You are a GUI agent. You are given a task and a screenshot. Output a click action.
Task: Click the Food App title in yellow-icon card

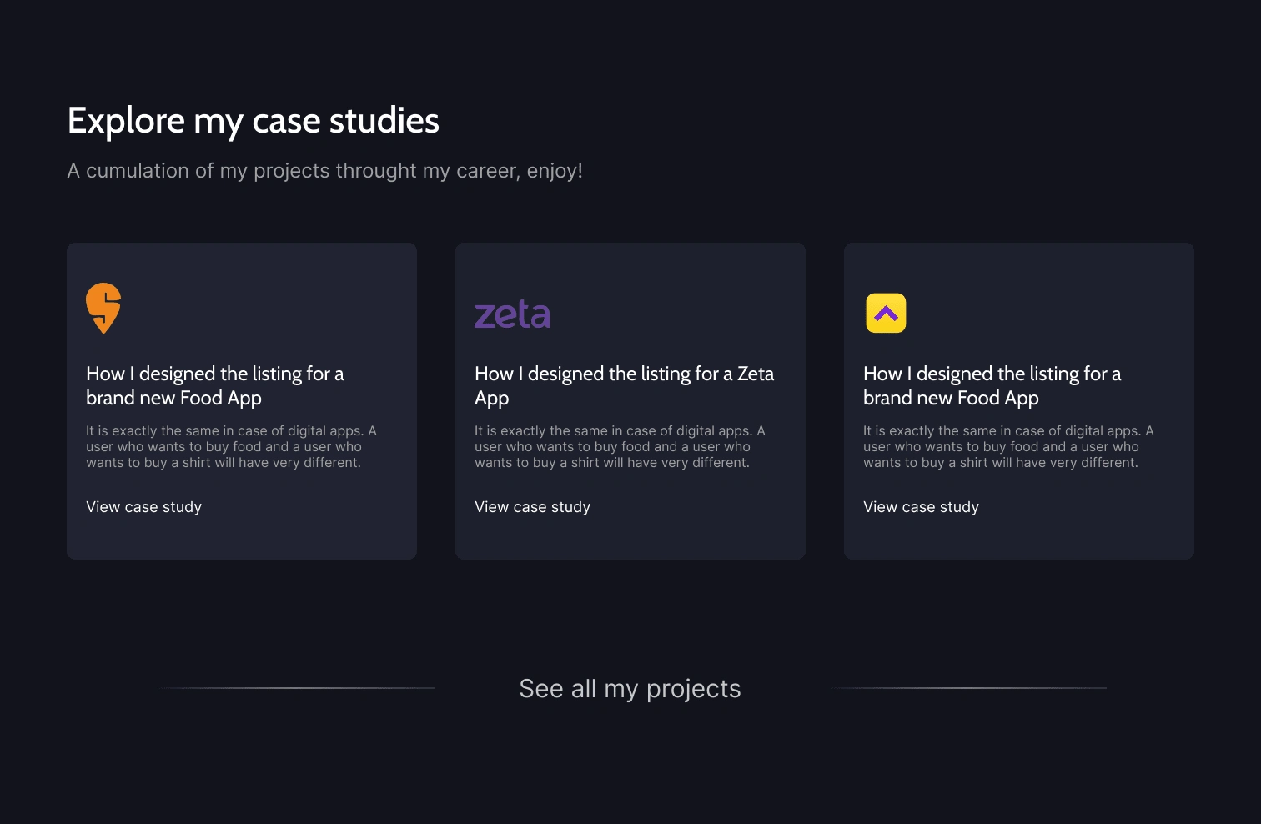pyautogui.click(x=992, y=385)
